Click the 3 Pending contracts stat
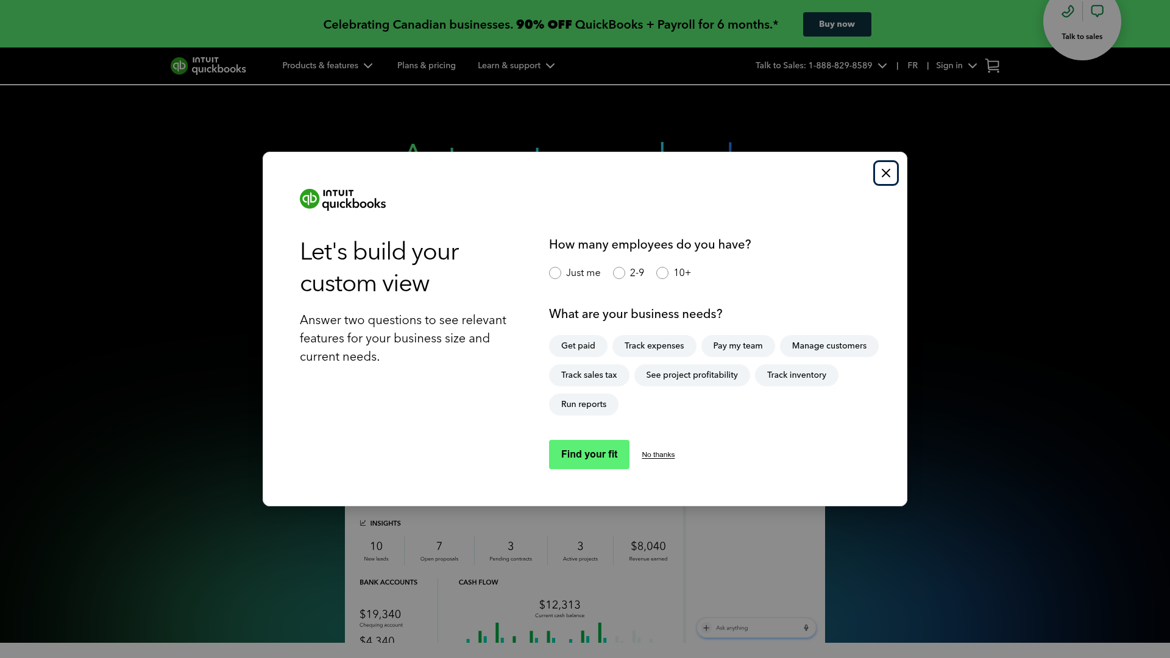1170x658 pixels. pos(511,550)
